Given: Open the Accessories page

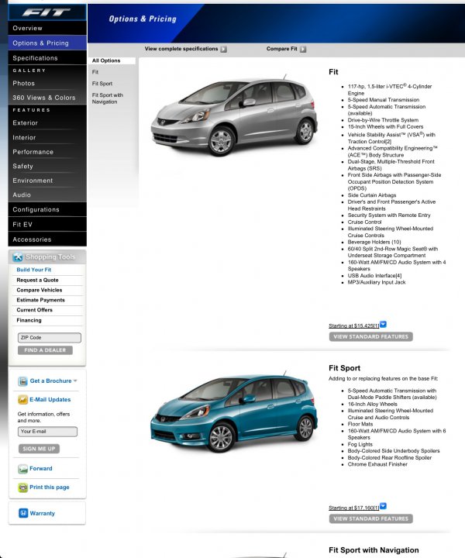Looking at the screenshot, I should [x=47, y=239].
